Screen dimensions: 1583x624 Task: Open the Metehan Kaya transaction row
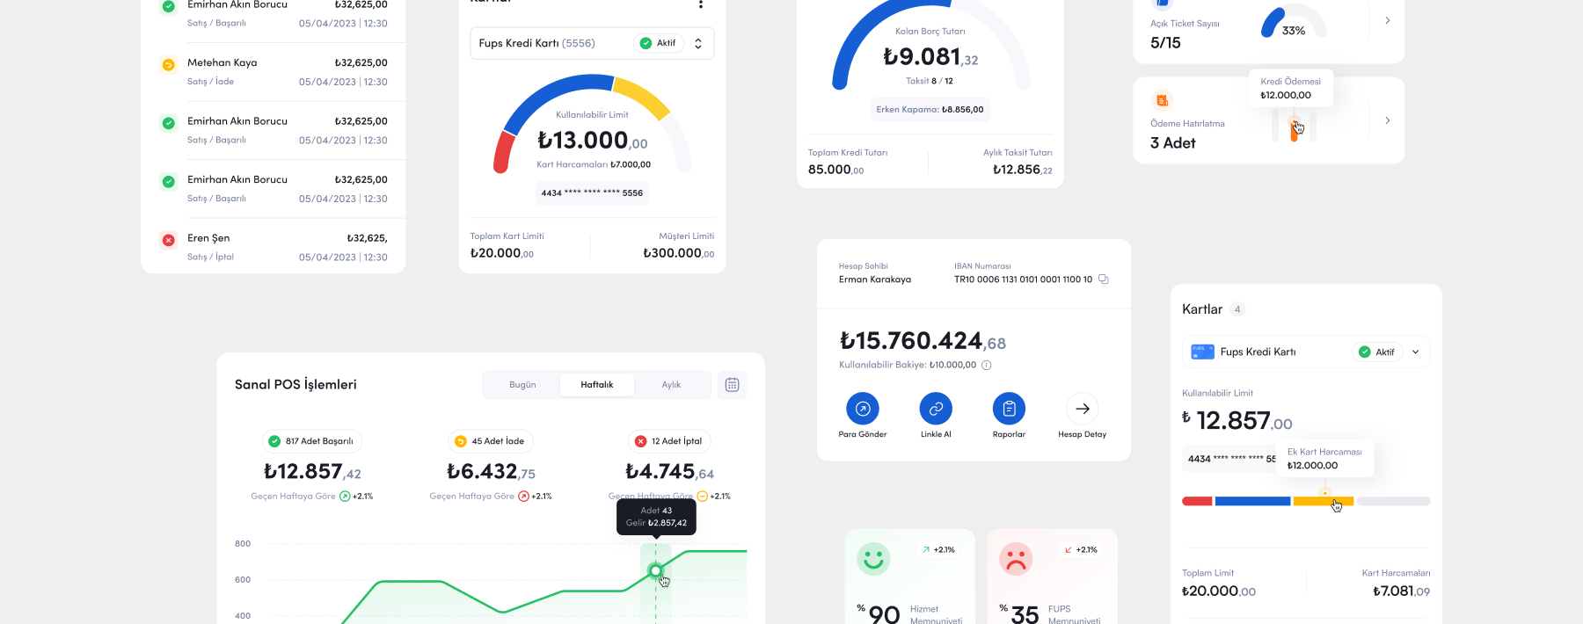click(273, 72)
